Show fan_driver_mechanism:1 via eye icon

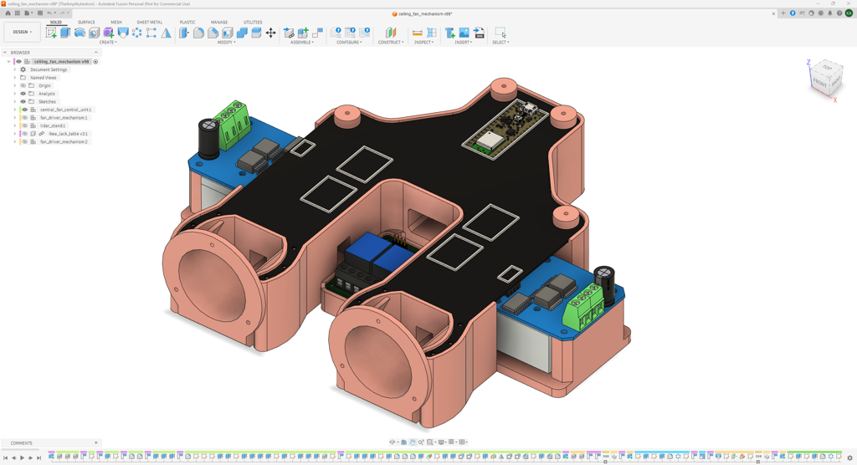tap(24, 117)
